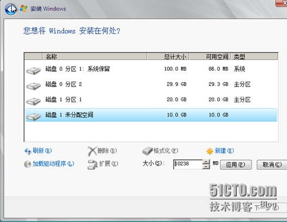Click 主分区 type of 磁盘 1 分区 1
Viewport: 287px width, 222px height.
(x=242, y=100)
